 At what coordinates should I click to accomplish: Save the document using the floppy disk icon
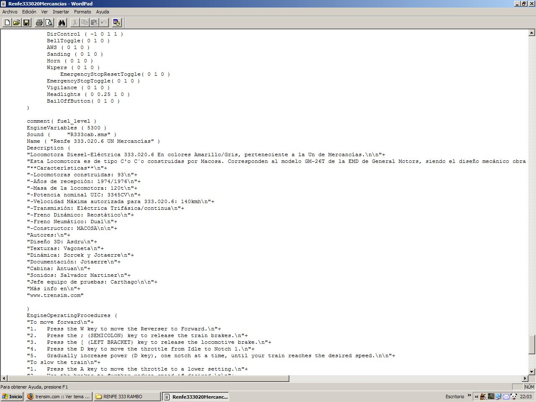click(26, 23)
